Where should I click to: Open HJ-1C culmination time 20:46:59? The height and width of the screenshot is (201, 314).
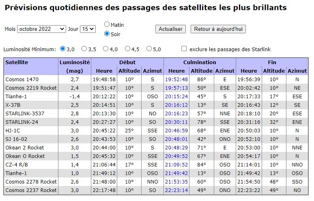176,130
